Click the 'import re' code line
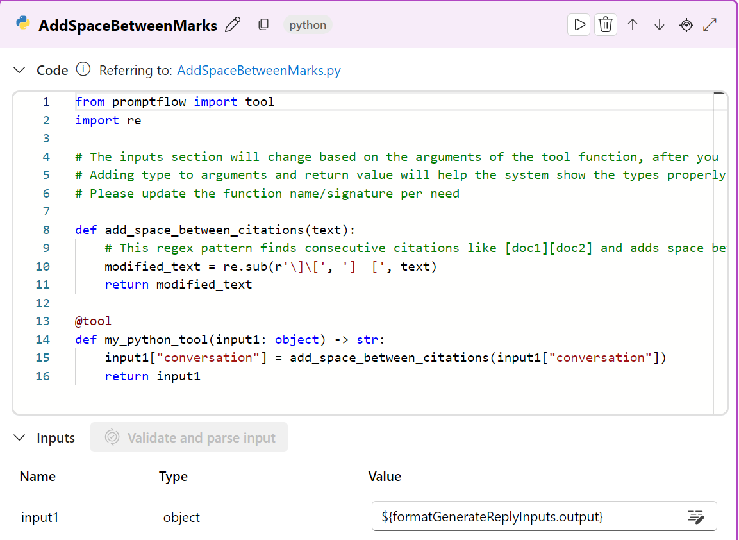 (108, 121)
